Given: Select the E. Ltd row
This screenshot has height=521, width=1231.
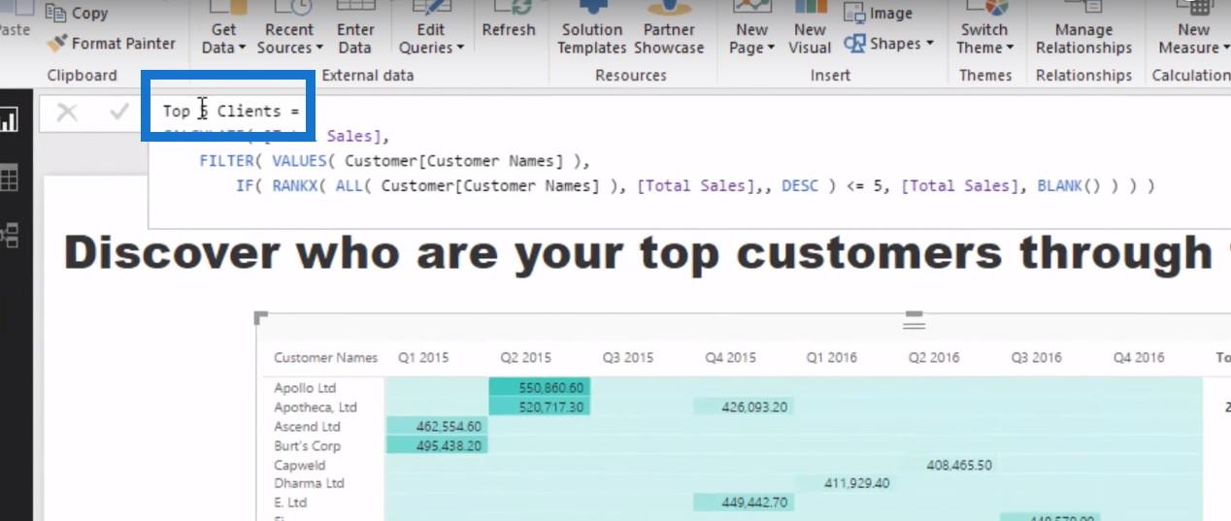Looking at the screenshot, I should click(x=292, y=503).
